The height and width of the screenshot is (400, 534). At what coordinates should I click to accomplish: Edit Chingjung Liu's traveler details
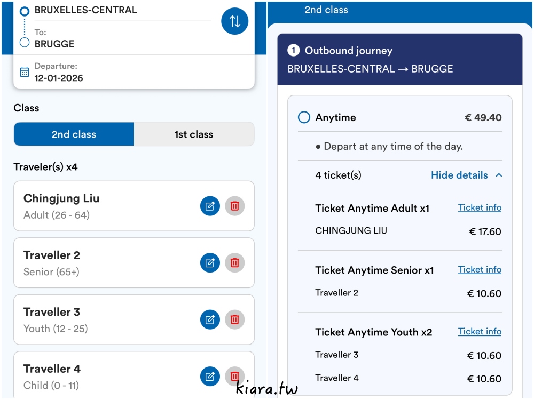[x=210, y=206]
